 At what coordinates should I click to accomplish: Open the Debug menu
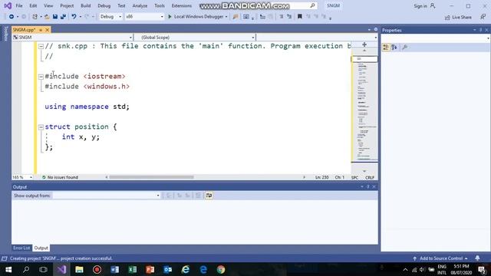tap(104, 5)
